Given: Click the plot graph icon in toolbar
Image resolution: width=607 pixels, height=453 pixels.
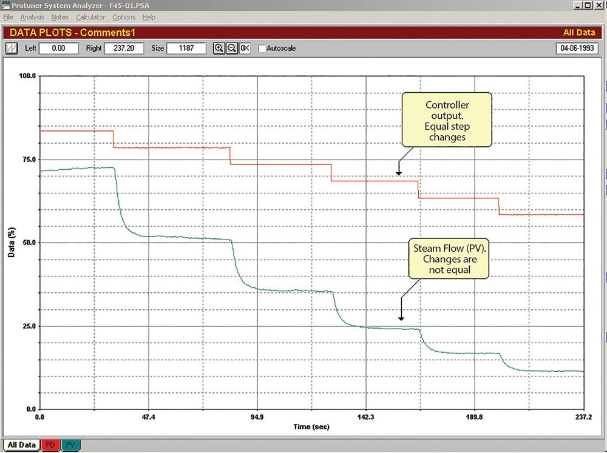Looking at the screenshot, I should (x=12, y=48).
